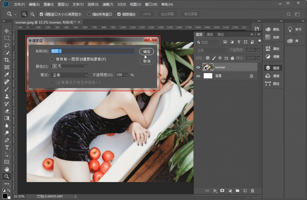Select the Eyedropper tool
Screen dimensions: 307x200
7,75
